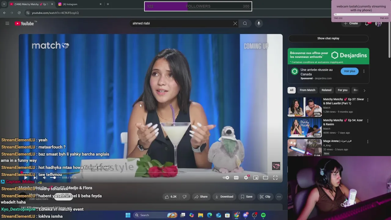
Task: Save the video to a playlist
Action: point(247,197)
